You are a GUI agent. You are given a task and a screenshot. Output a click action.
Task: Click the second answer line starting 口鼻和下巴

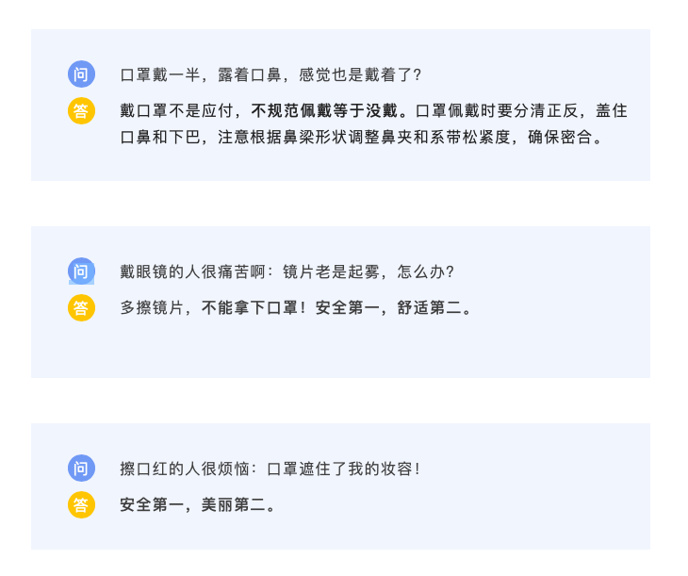coord(362,137)
